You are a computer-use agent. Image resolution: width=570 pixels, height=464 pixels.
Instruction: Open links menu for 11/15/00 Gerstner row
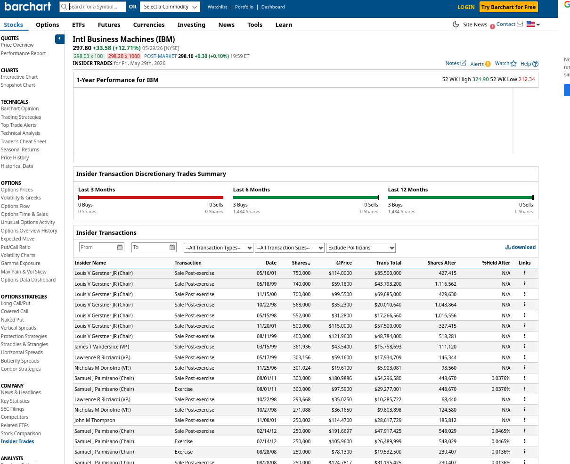tap(524, 294)
